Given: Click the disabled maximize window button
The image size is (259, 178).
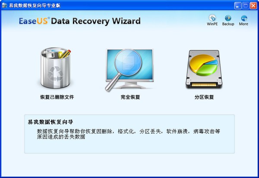Looking at the screenshot, I should (246, 6).
